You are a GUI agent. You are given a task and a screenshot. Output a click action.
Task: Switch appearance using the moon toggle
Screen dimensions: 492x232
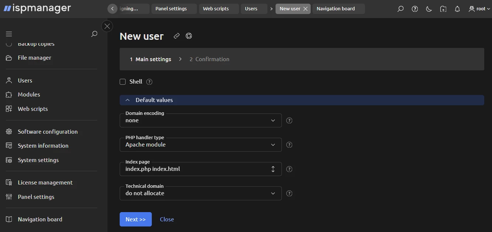click(429, 8)
